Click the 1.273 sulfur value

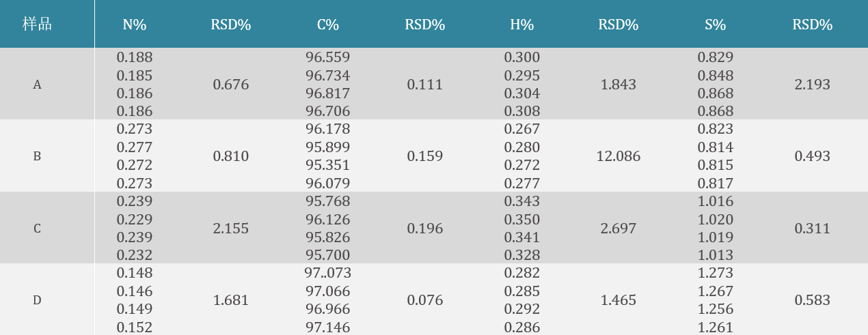(715, 273)
